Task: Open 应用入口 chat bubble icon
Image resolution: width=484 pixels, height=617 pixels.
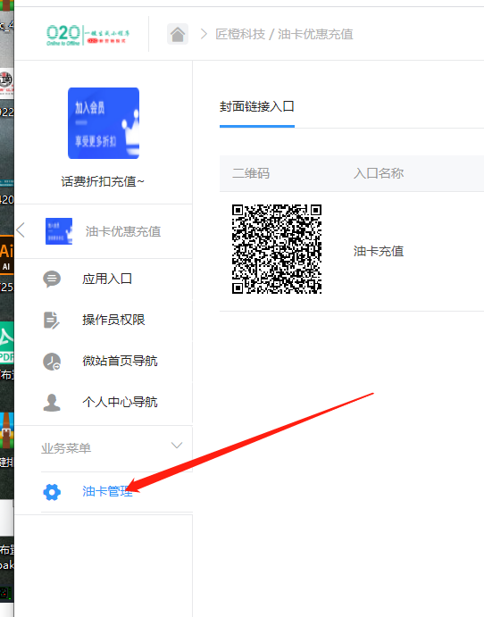Action: tap(52, 279)
